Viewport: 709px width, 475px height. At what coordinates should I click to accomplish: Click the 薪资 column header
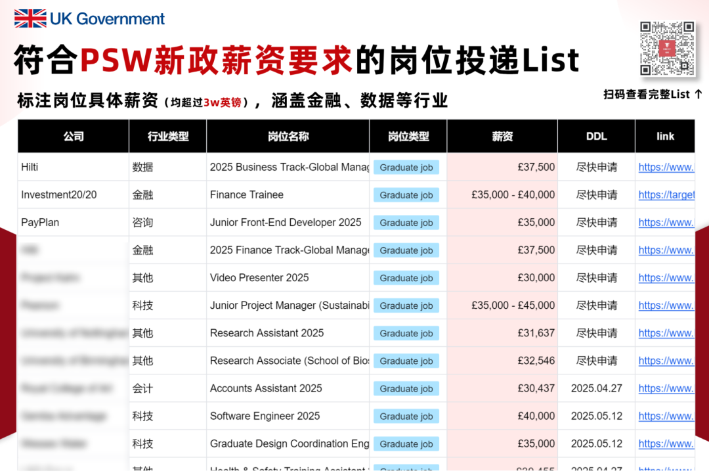502,136
